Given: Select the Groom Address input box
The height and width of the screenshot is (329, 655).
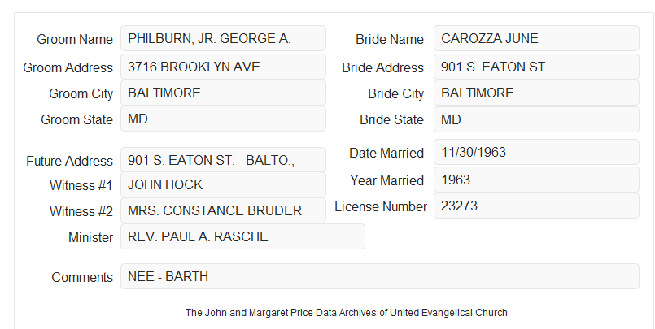Looking at the screenshot, I should [x=223, y=67].
